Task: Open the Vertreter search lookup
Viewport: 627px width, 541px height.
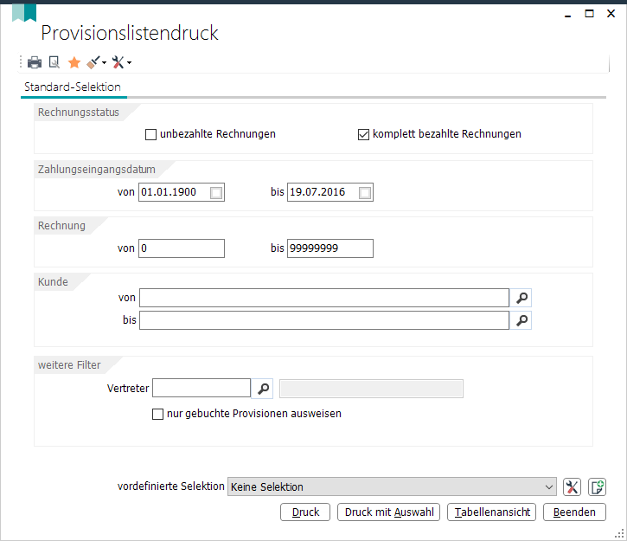Action: (263, 389)
